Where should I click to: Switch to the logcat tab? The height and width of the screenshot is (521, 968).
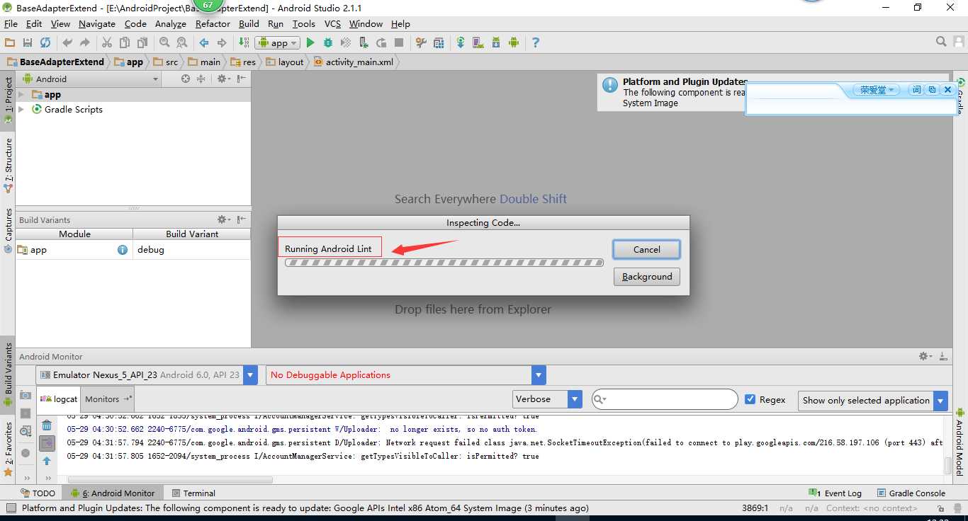[59, 399]
